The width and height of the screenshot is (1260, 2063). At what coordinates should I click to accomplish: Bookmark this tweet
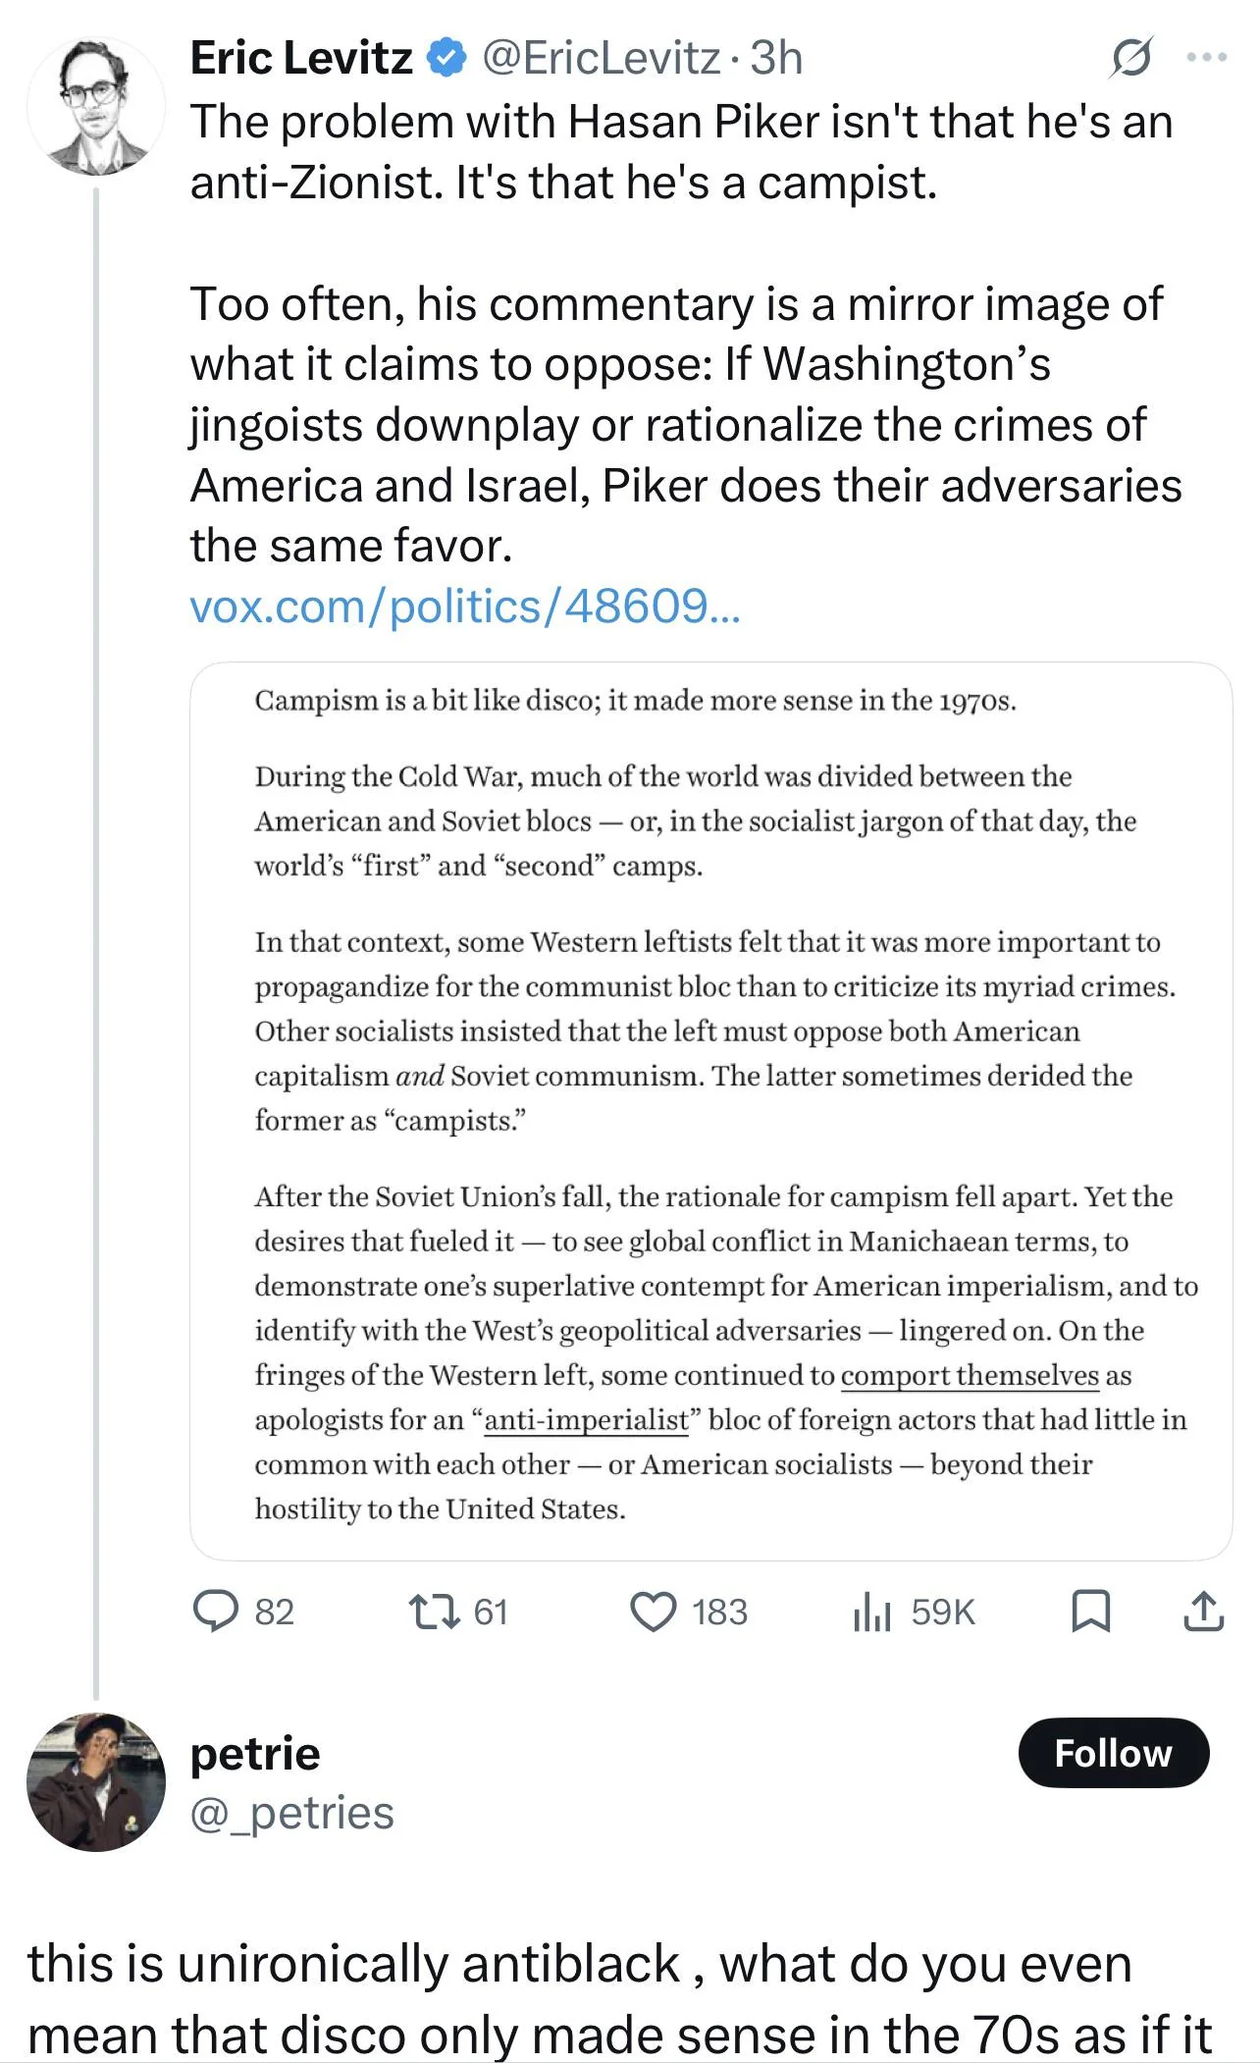point(1090,1612)
